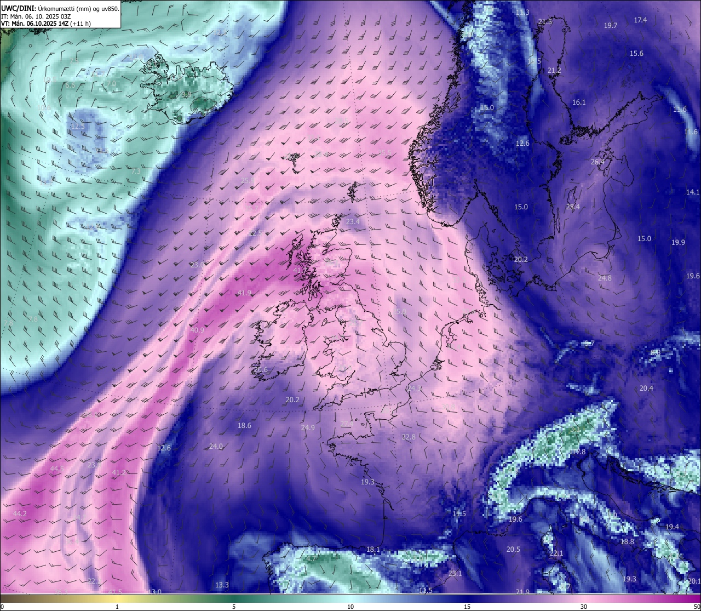701x611 pixels.
Task: Select the 16.1 map value
Action: pos(579,102)
